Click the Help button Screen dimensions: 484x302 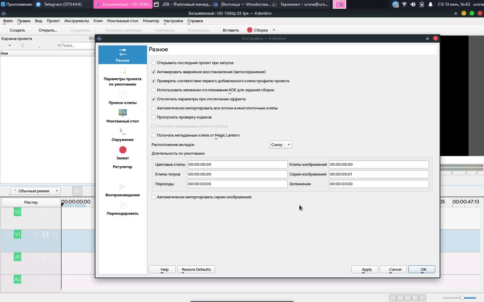[x=163, y=269]
